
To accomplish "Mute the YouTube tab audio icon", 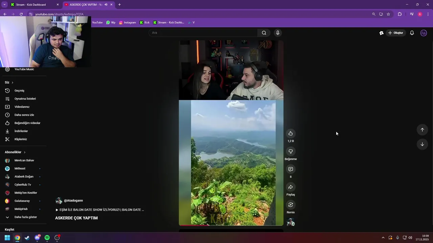I will tap(106, 5).
